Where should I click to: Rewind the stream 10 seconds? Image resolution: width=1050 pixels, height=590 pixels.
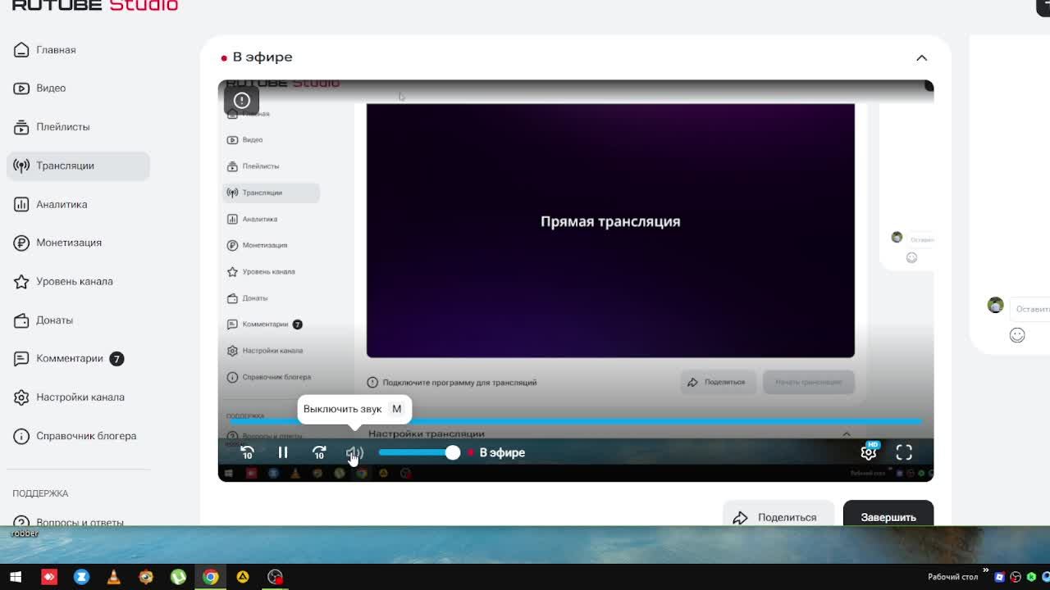coord(247,452)
